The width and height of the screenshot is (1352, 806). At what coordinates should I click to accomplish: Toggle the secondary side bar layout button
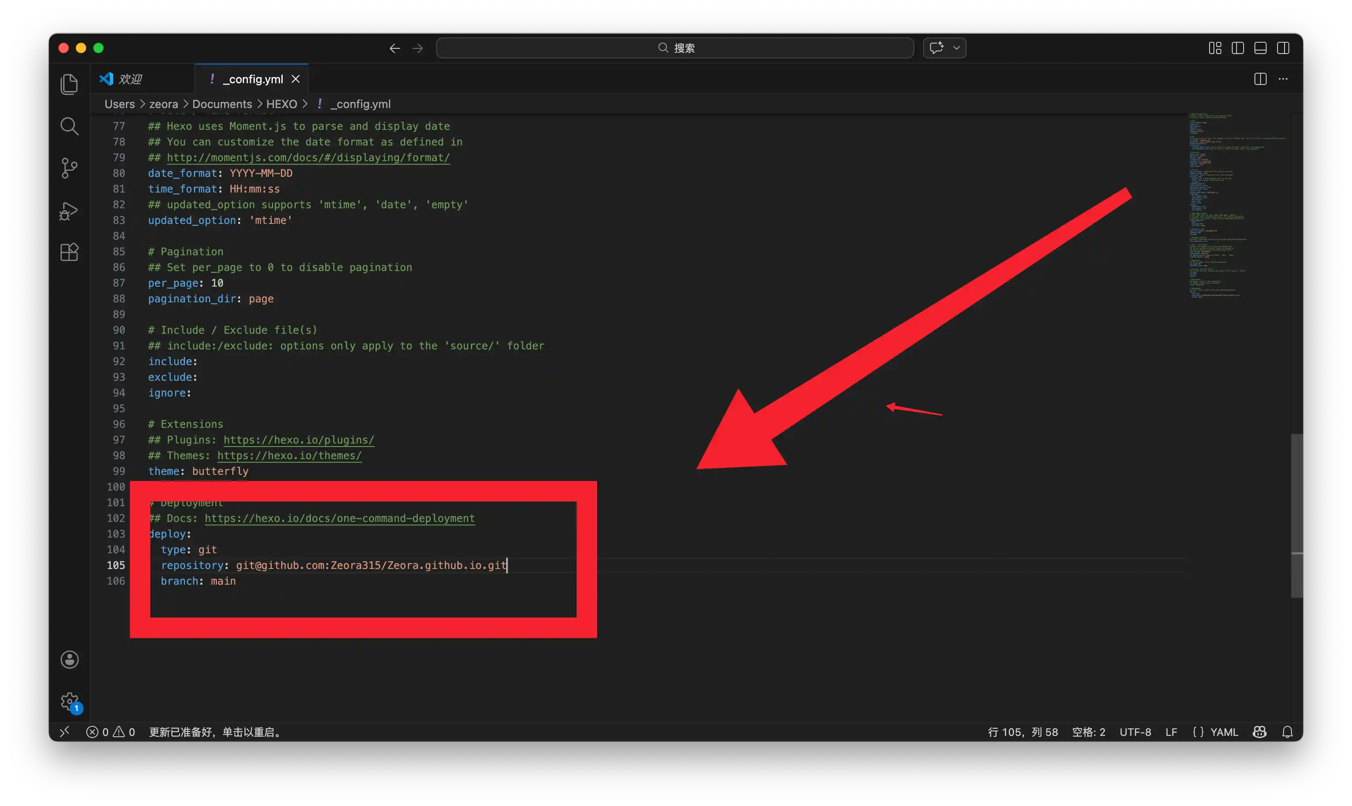coord(1283,48)
